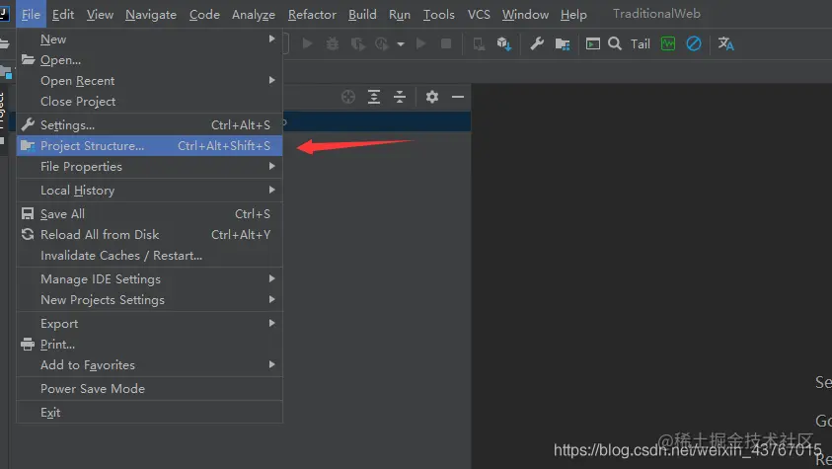Open Project panel gear options
The height and width of the screenshot is (469, 832).
(432, 97)
